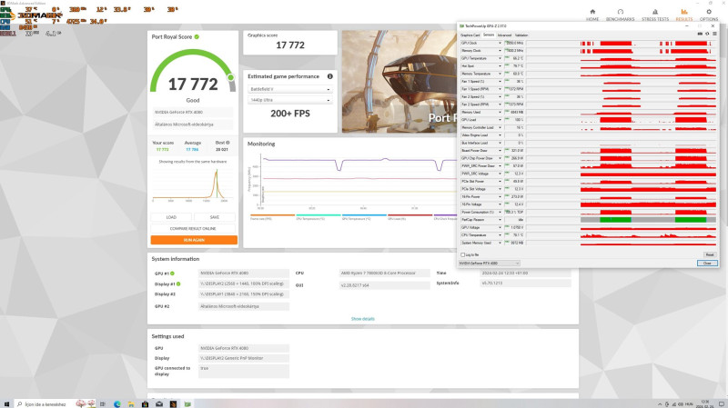This screenshot has width=728, height=408.
Task: Show hidden system tray icons
Action: point(660,404)
